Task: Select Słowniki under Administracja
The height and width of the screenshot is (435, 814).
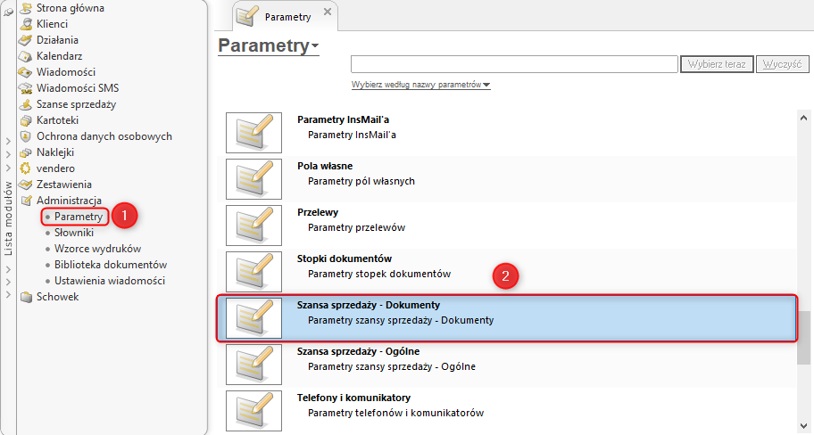Action: 73,233
